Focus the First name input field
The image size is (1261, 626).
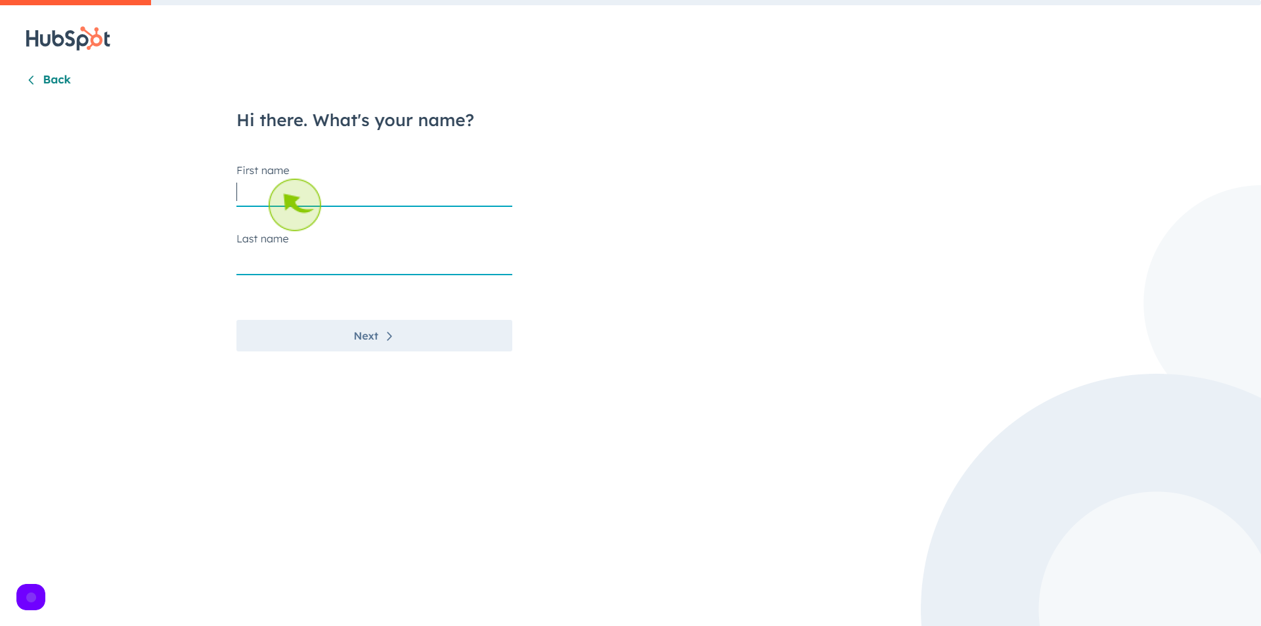tap(374, 193)
